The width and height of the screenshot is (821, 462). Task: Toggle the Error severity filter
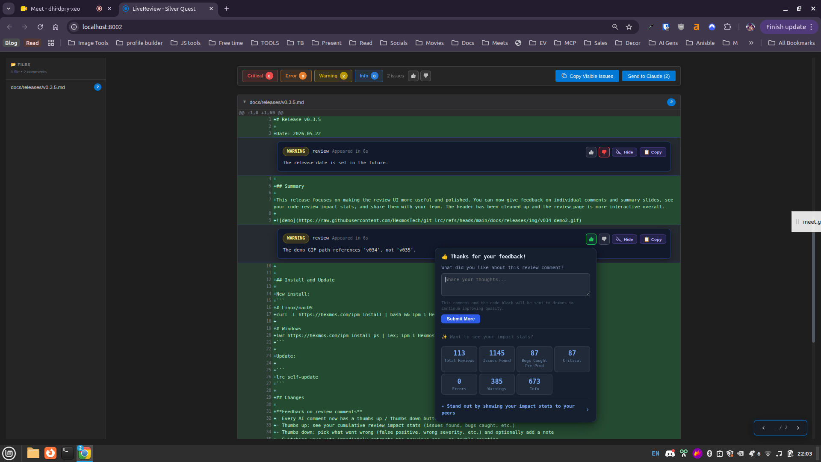point(295,76)
